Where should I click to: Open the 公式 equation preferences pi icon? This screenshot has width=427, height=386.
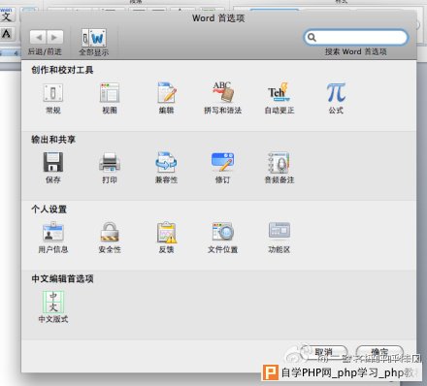(x=336, y=92)
